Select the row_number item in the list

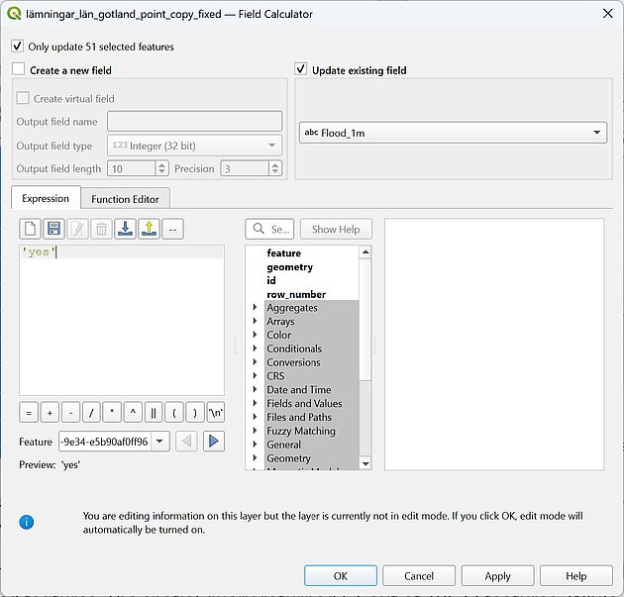click(x=296, y=294)
